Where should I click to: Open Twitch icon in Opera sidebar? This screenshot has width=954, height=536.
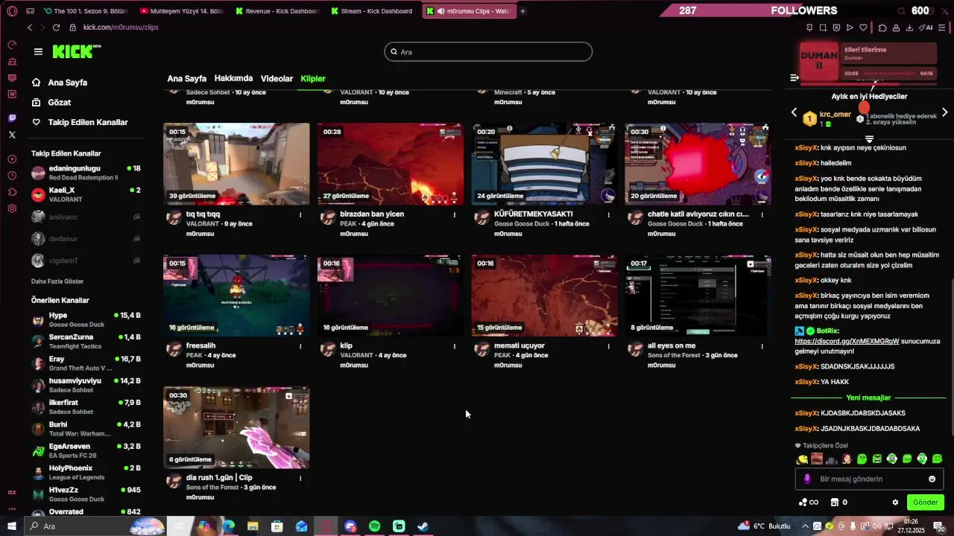(x=12, y=118)
